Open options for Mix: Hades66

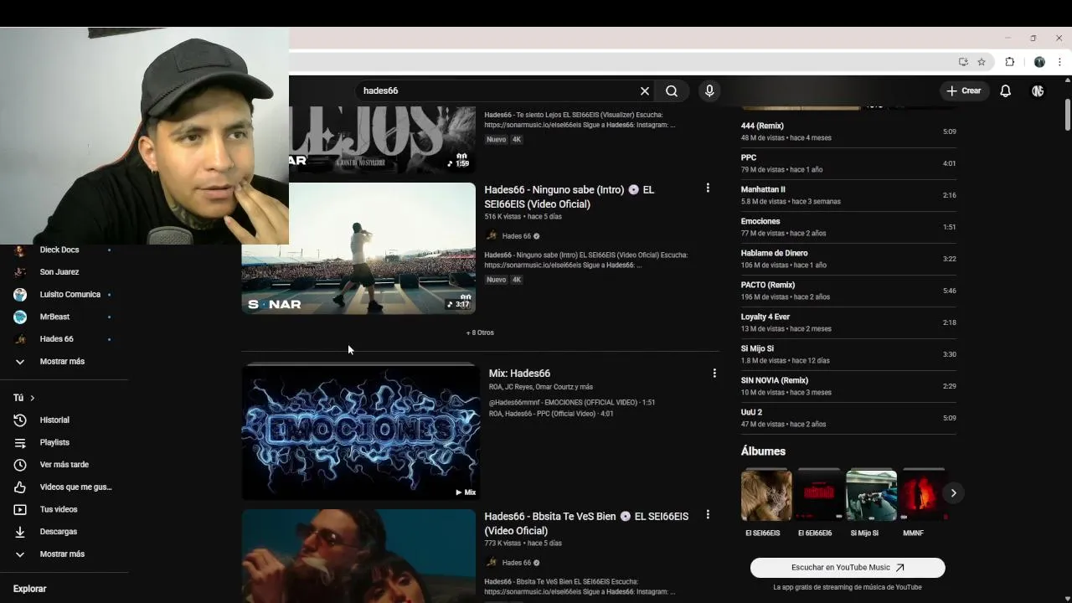click(x=714, y=374)
